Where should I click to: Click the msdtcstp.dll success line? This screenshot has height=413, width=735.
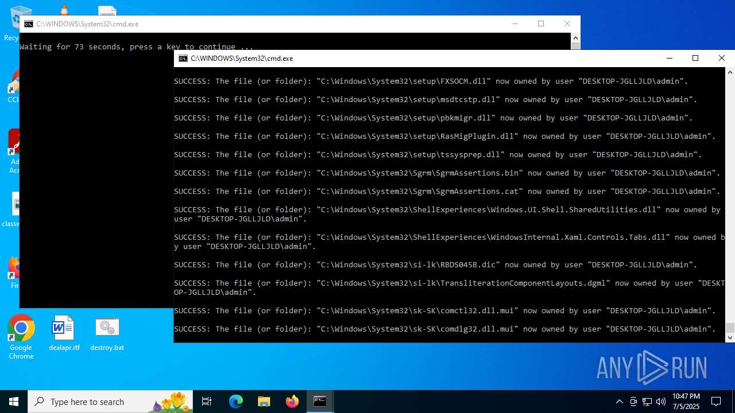point(436,100)
